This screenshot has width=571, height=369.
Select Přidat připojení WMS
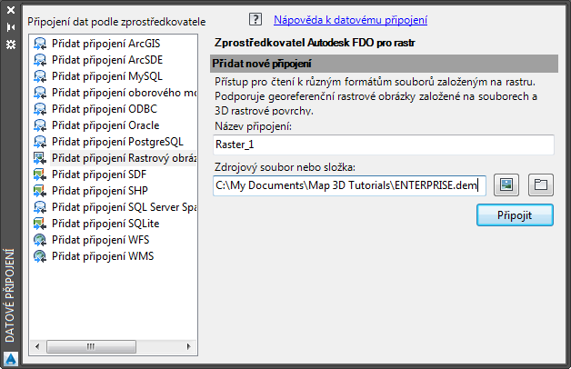pos(103,256)
